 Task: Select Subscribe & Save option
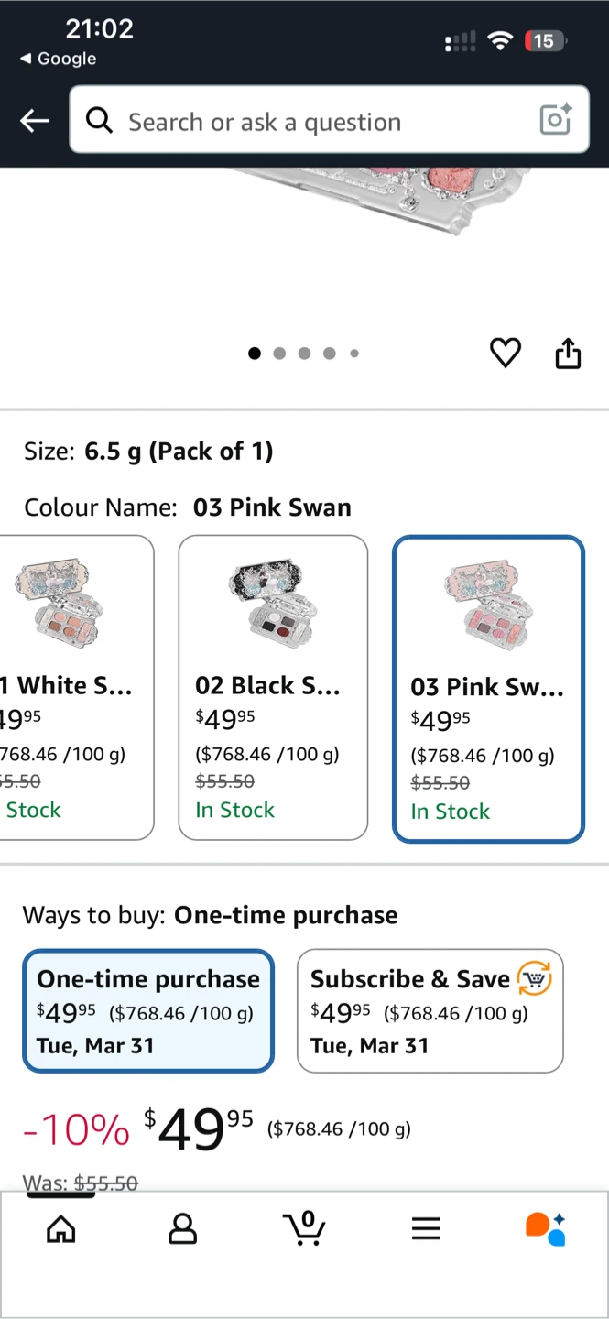430,1010
